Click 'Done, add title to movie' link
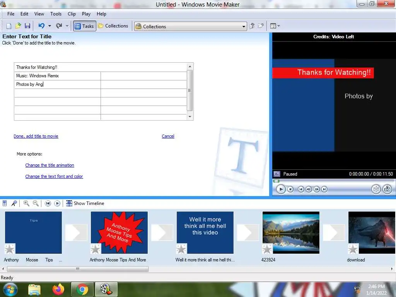The width and height of the screenshot is (396, 297). click(x=36, y=136)
